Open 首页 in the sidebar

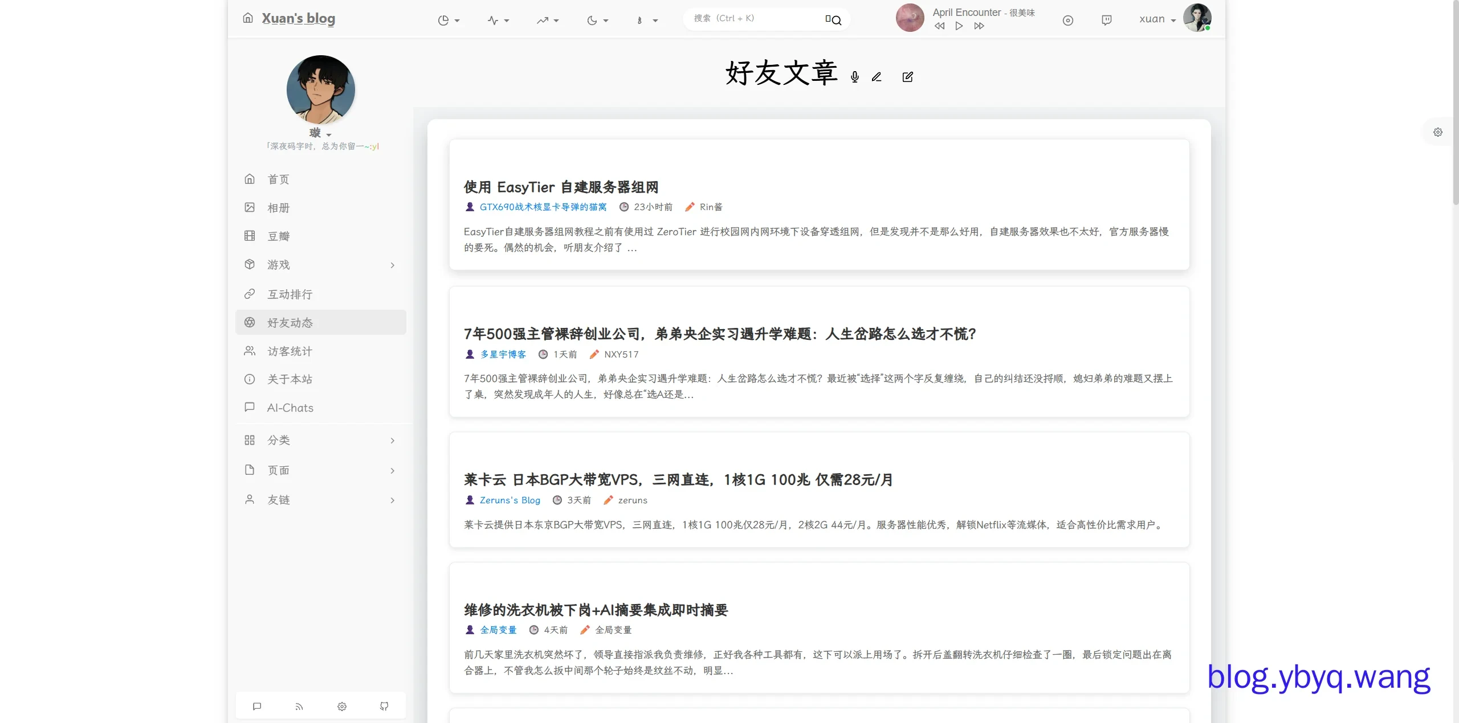pos(321,179)
